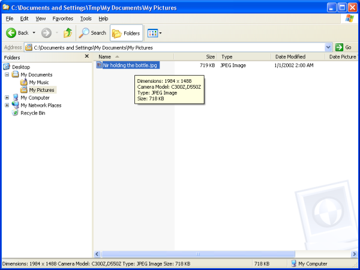The height and width of the screenshot is (270, 360).
Task: Open the Views dropdown button
Action: 154,33
